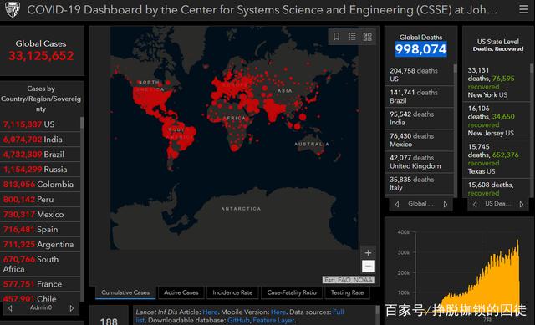535x325 pixels.
Task: Click the Johns Hopkins shield logo
Action: pyautogui.click(x=13, y=9)
